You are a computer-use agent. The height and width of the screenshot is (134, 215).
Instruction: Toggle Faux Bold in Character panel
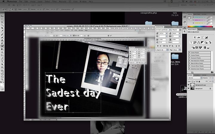tap(158, 46)
